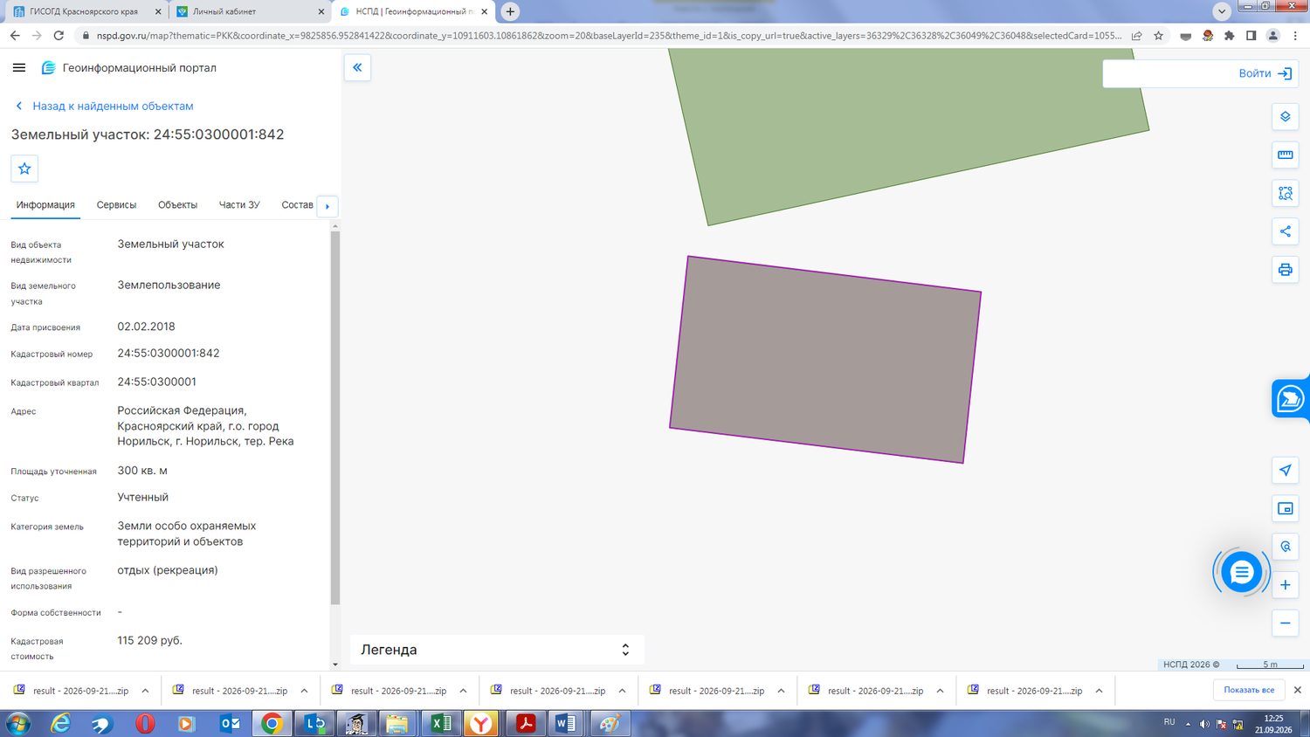Image resolution: width=1310 pixels, height=737 pixels.
Task: Open the Части ЗУ tab
Action: 239,205
